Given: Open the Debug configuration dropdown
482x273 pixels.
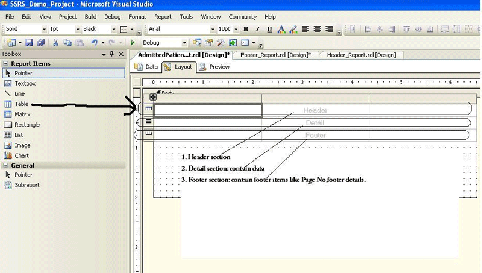Looking at the screenshot, I should (x=184, y=43).
